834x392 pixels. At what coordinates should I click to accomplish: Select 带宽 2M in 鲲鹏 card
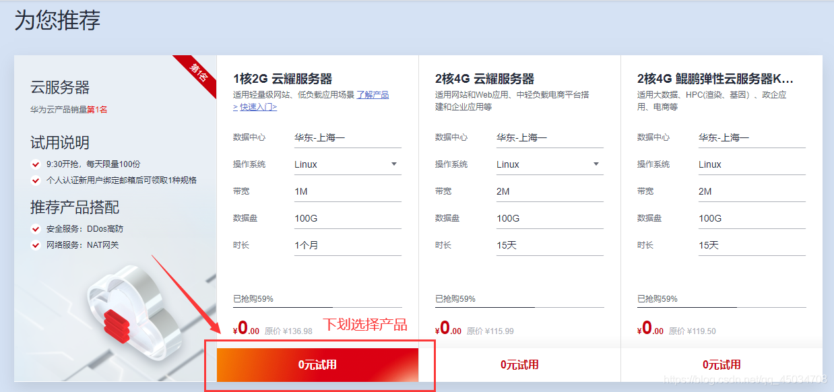click(x=752, y=191)
